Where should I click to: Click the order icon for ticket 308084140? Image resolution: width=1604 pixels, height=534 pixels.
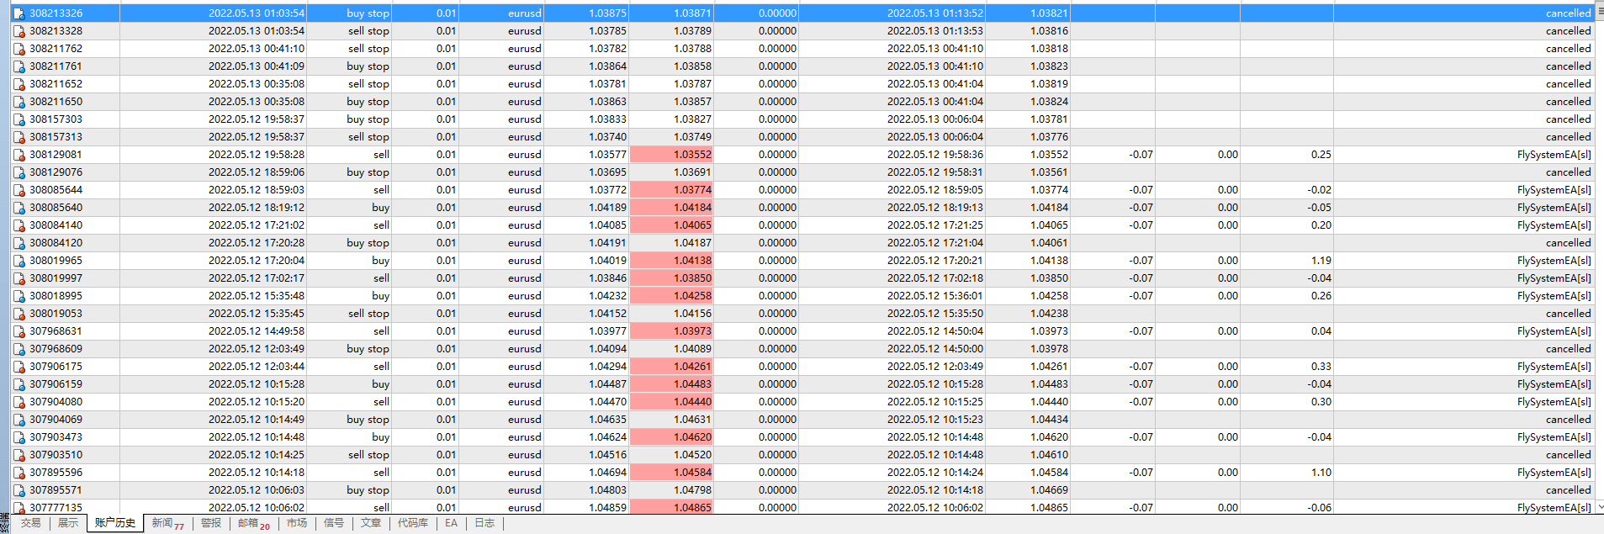[19, 225]
